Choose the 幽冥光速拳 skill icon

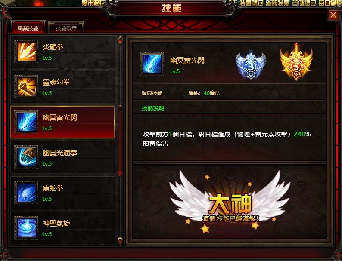26,157
